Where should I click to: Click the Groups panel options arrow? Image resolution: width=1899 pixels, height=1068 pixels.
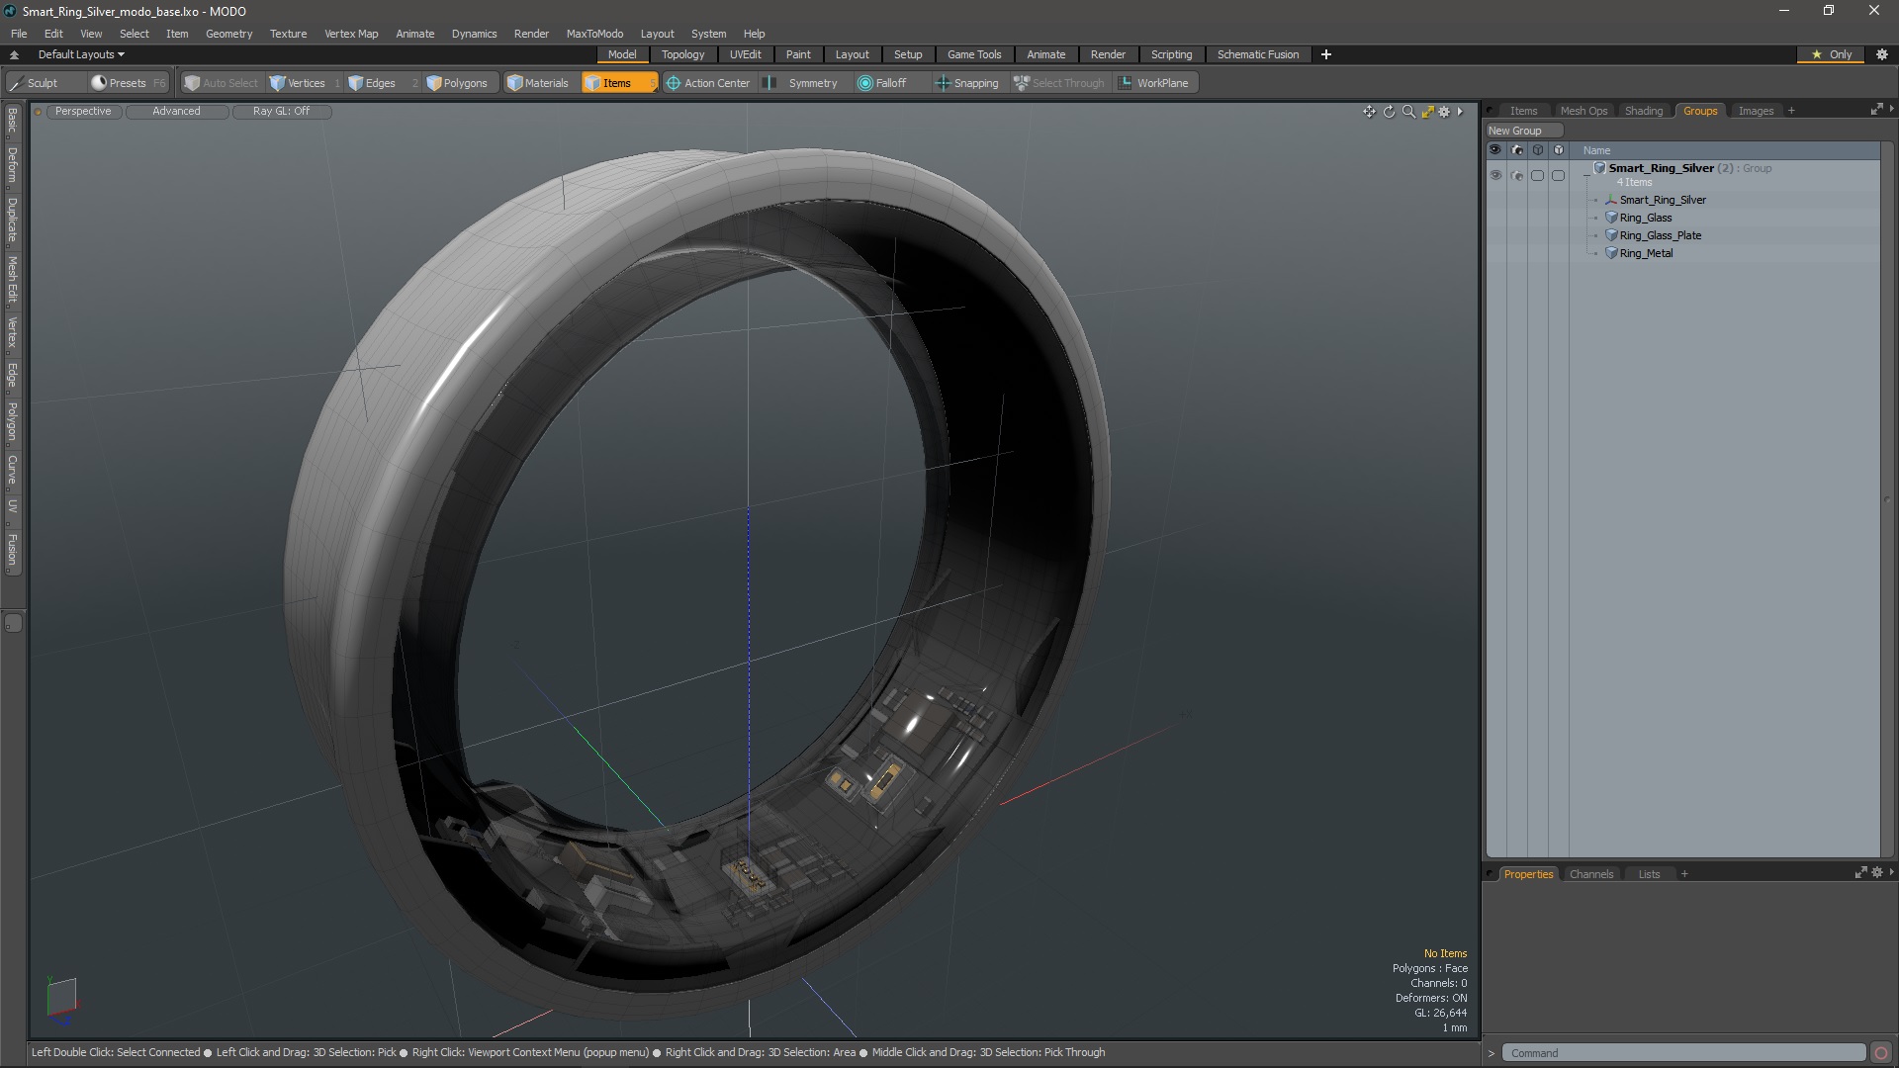1891,109
